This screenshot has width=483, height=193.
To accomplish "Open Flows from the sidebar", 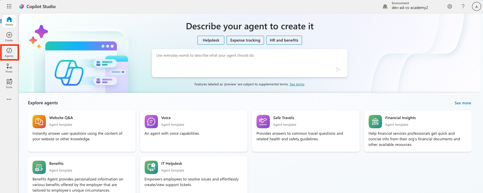I will tap(9, 68).
